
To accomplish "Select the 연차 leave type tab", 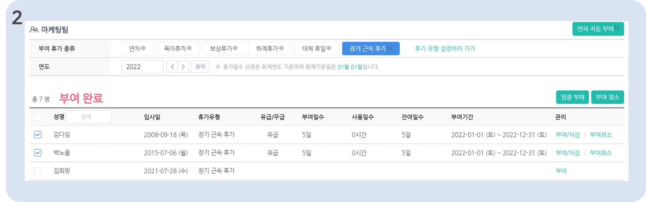I will pos(137,48).
